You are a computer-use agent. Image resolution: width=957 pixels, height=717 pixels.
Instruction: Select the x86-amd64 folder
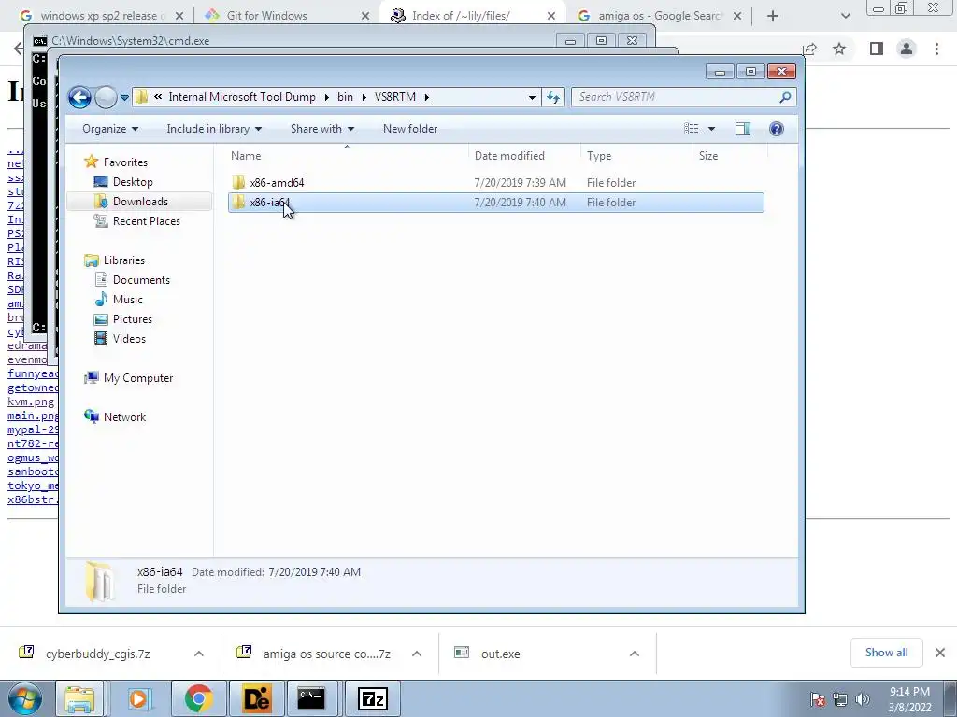click(x=495, y=182)
